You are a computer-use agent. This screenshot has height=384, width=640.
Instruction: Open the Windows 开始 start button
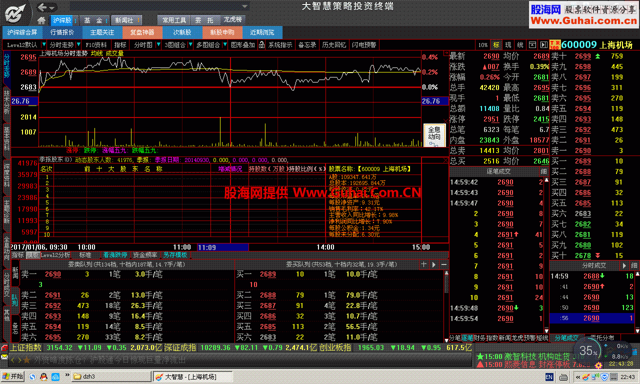tap(13, 376)
